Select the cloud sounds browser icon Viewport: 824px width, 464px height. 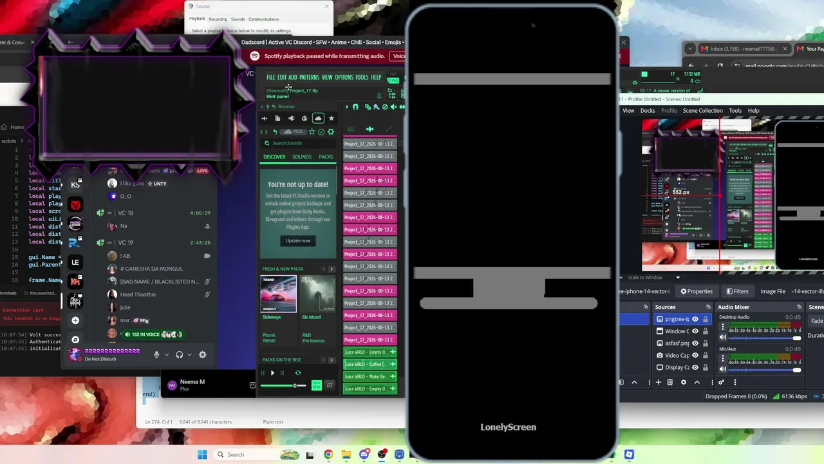coord(318,119)
